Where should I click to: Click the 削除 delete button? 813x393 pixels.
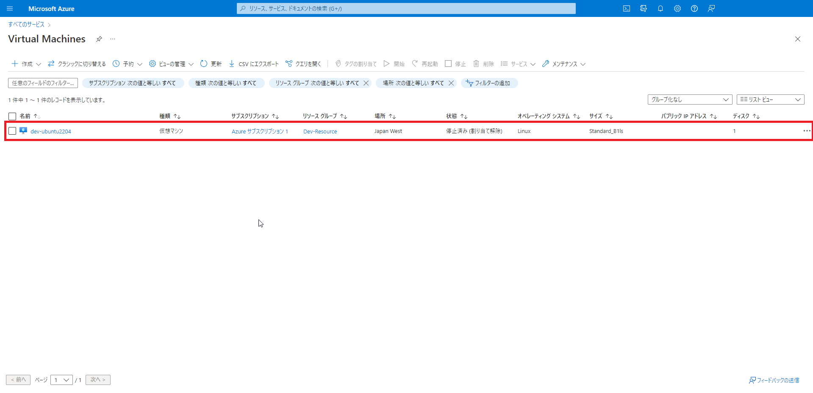[483, 64]
